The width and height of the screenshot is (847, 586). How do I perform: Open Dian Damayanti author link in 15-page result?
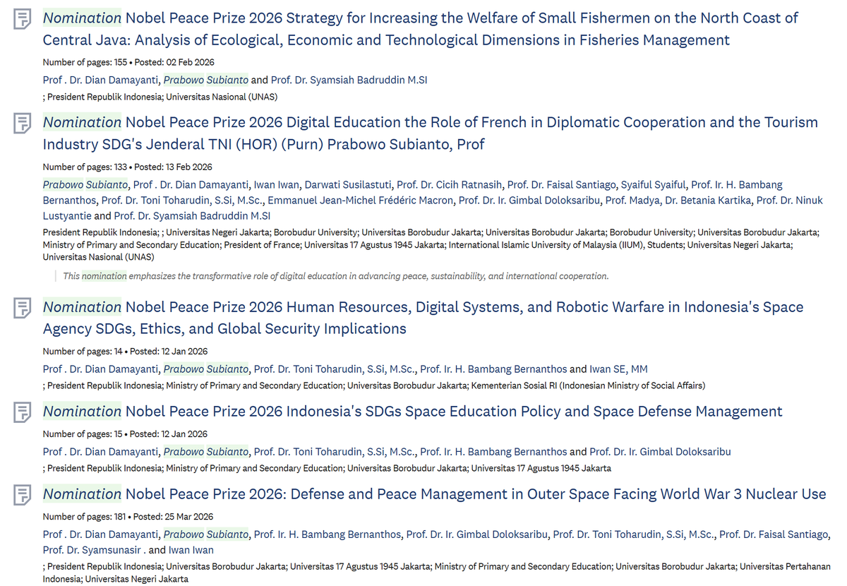(x=101, y=451)
